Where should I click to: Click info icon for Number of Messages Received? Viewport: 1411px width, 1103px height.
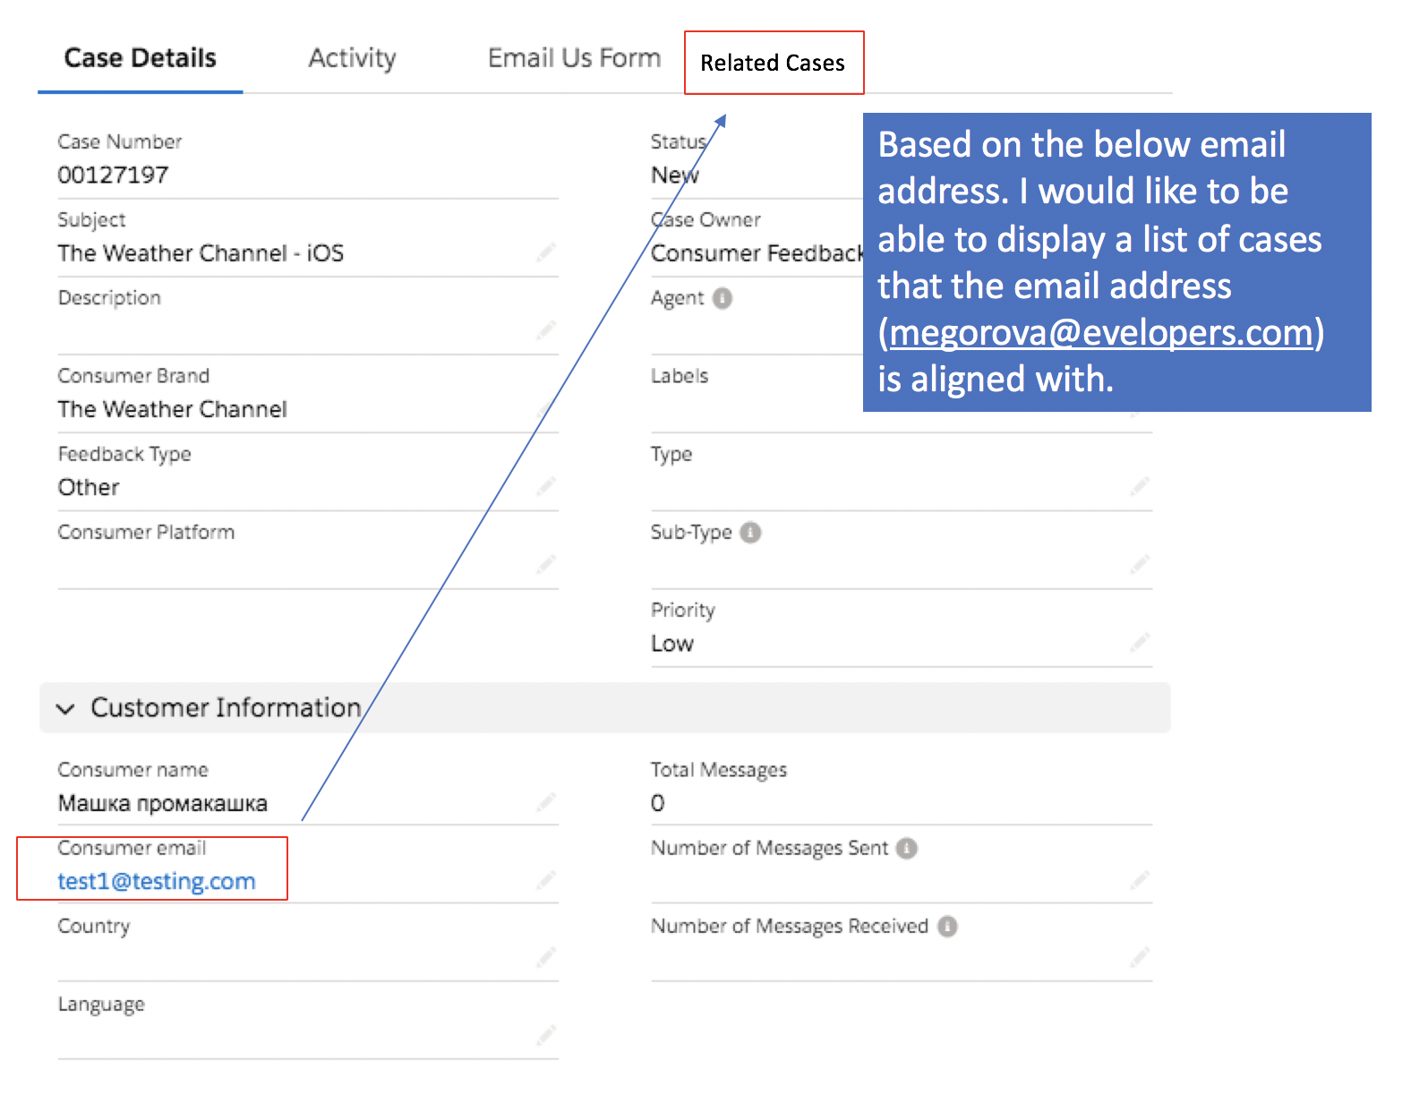(947, 926)
